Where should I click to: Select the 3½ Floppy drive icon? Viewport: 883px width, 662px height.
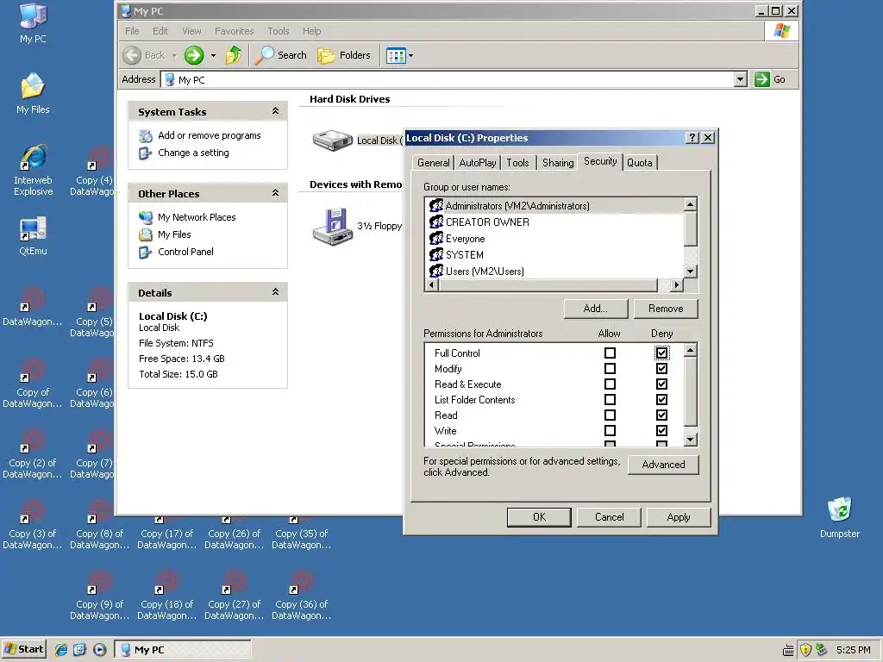coord(332,227)
